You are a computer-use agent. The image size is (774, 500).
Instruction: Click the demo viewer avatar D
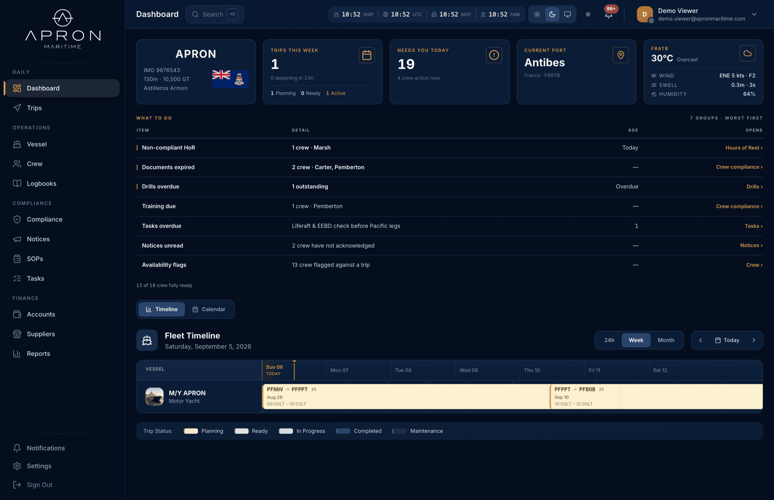(x=645, y=14)
